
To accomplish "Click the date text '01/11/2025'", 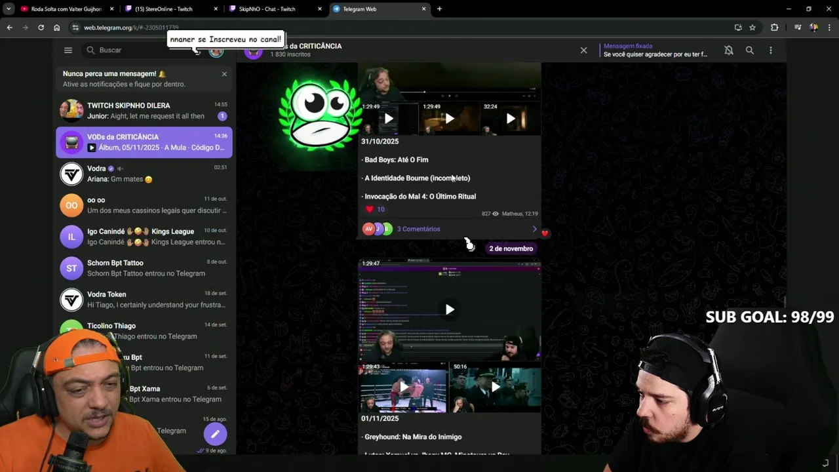I will [x=380, y=418].
